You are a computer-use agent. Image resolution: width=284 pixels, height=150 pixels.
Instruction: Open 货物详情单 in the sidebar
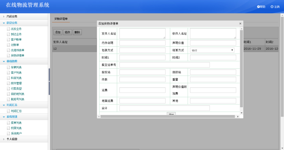17,55
